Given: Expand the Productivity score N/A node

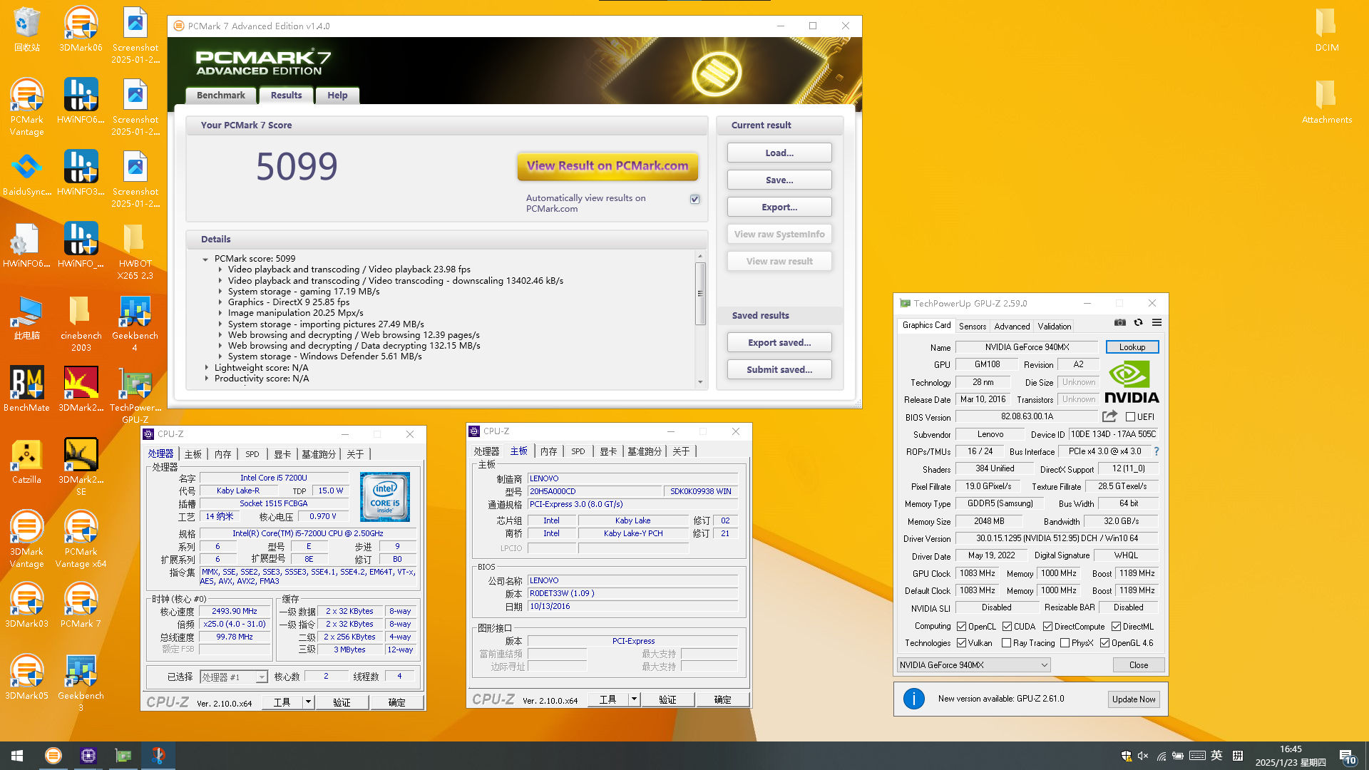Looking at the screenshot, I should [x=207, y=379].
